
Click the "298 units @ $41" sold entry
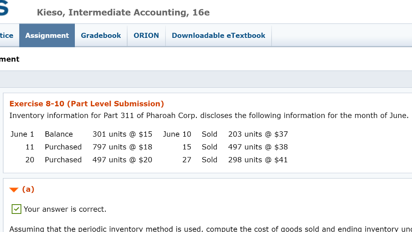click(x=257, y=160)
